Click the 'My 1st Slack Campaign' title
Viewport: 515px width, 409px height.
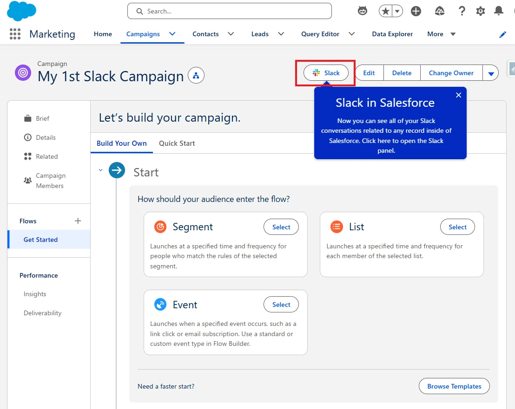[x=110, y=77]
